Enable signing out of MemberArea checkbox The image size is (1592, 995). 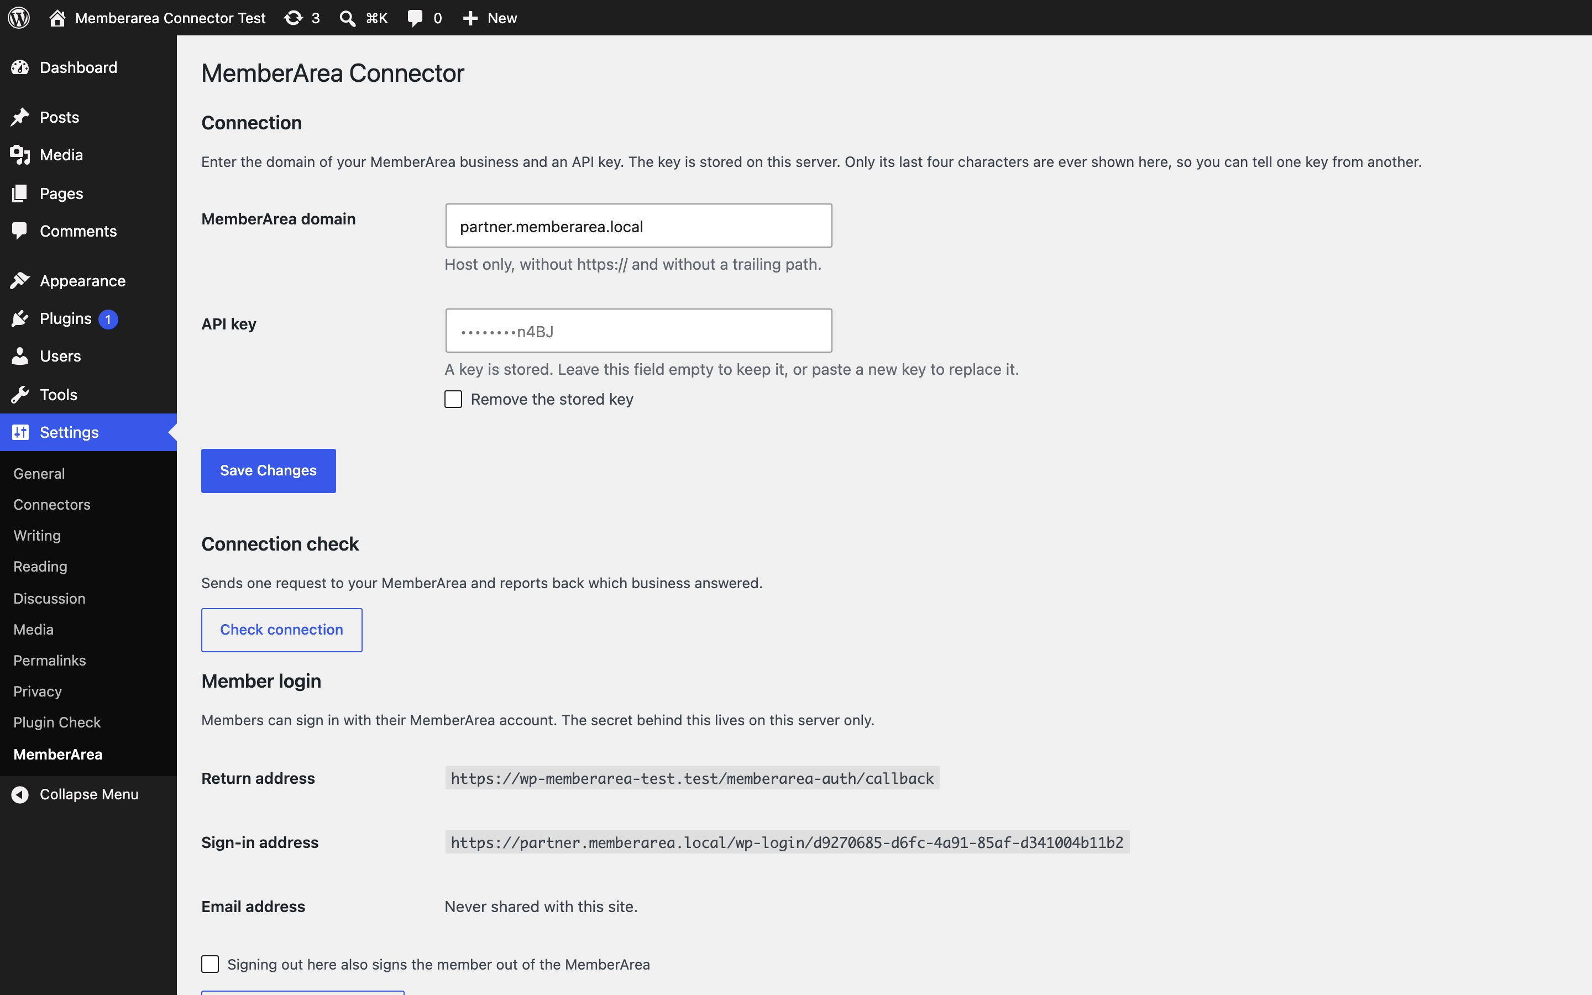pos(210,964)
